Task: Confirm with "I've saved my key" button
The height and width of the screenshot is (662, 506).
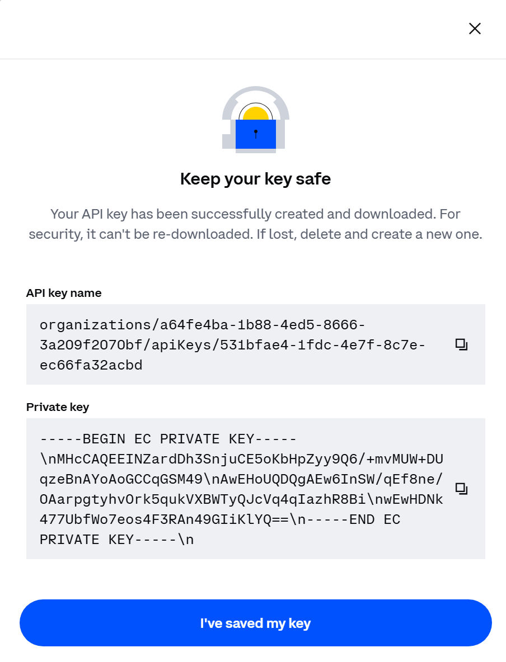Action: click(x=255, y=623)
